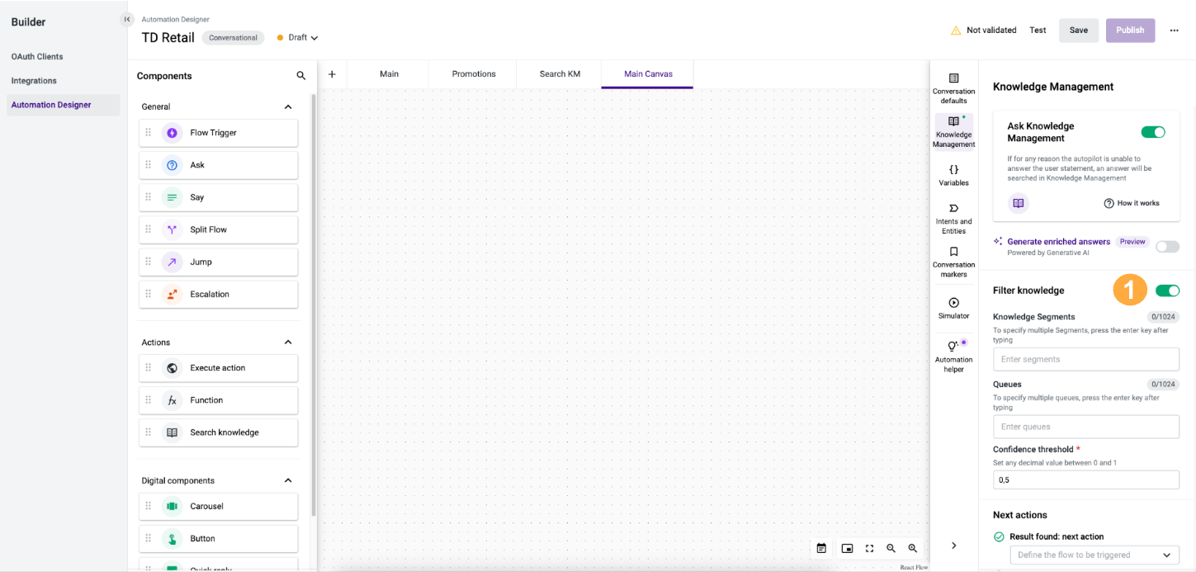
Task: Click the Enter segments input field
Action: pyautogui.click(x=1085, y=359)
